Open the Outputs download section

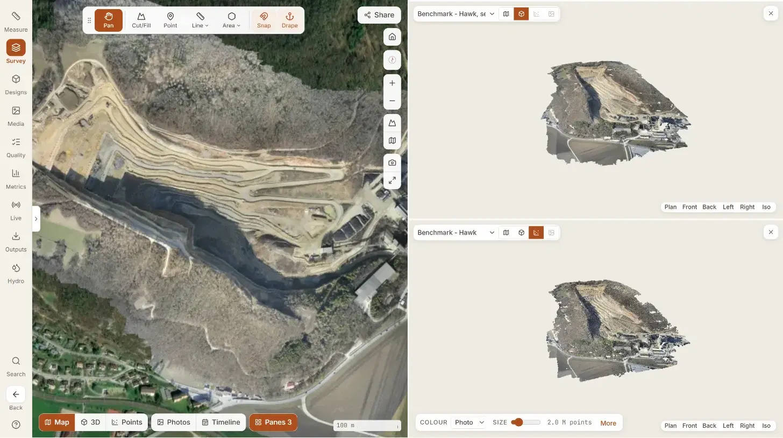[x=16, y=242]
